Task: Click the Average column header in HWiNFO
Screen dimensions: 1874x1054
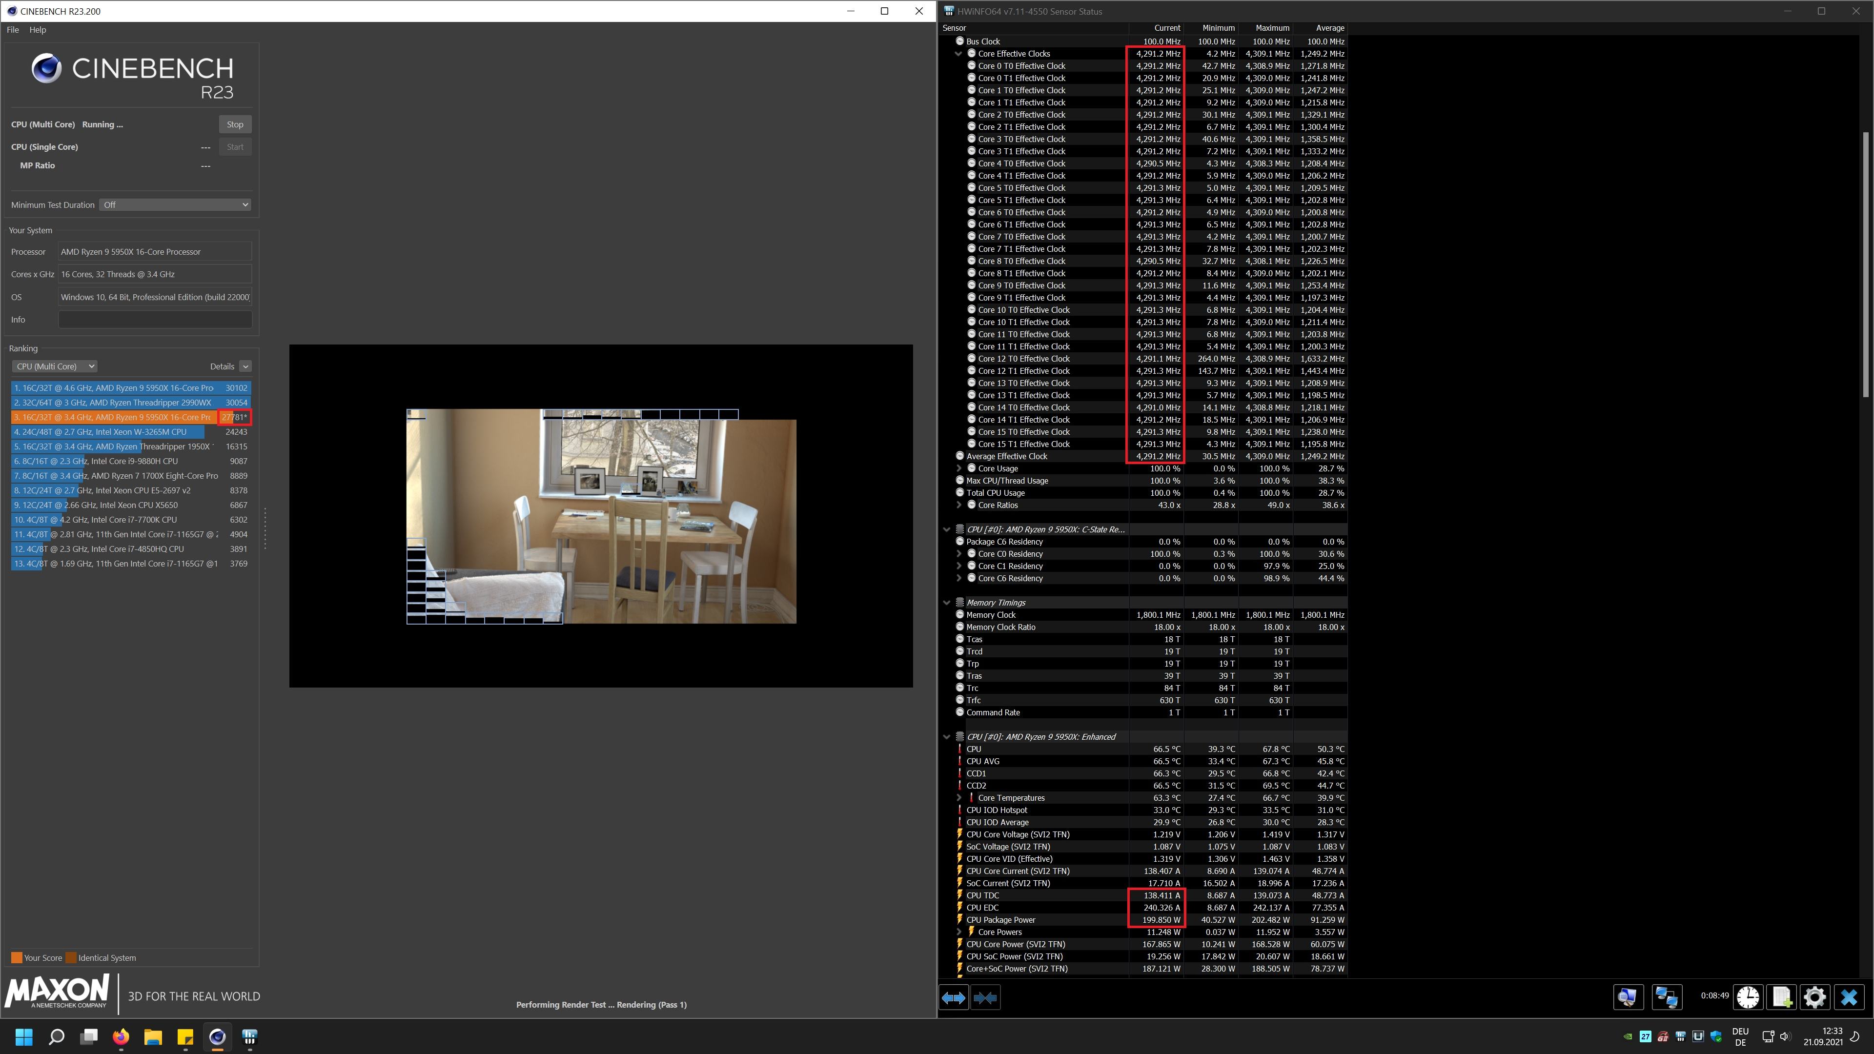Action: pyautogui.click(x=1321, y=28)
